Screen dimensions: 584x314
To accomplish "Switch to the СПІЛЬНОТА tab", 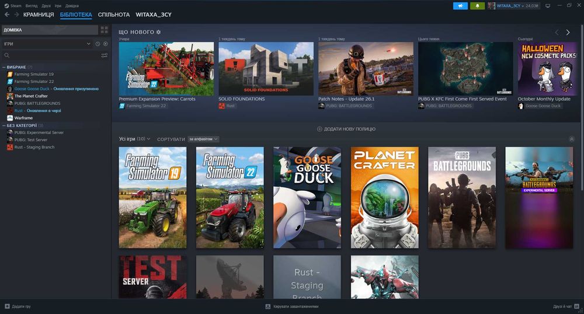I will tap(114, 15).
